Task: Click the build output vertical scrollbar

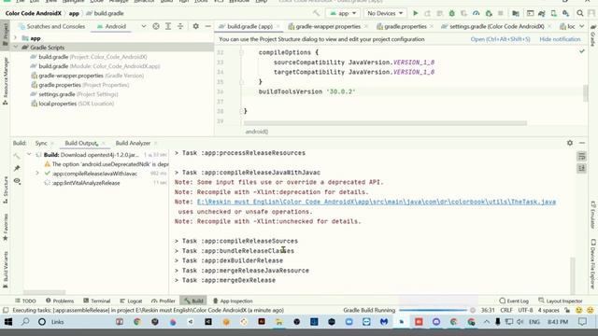Action: click(x=572, y=275)
